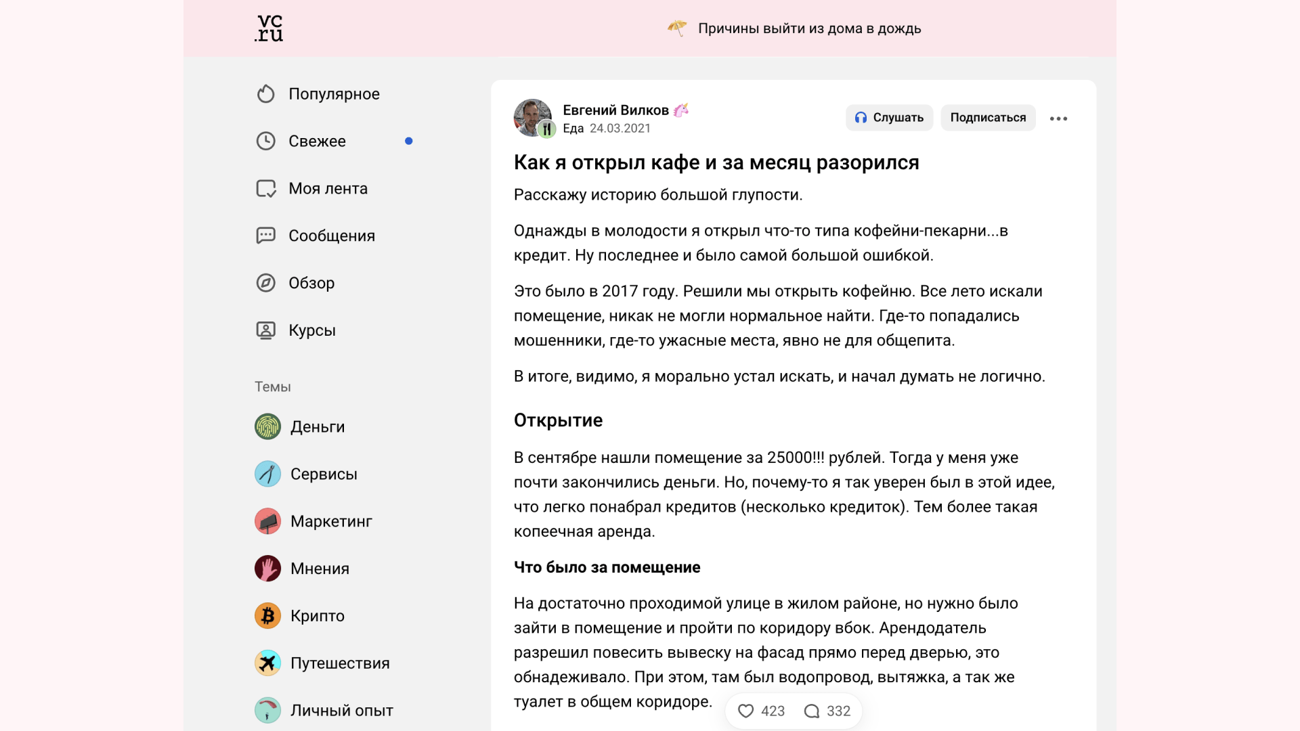Click the author's avatar photo
The image size is (1300, 731).
tap(532, 116)
